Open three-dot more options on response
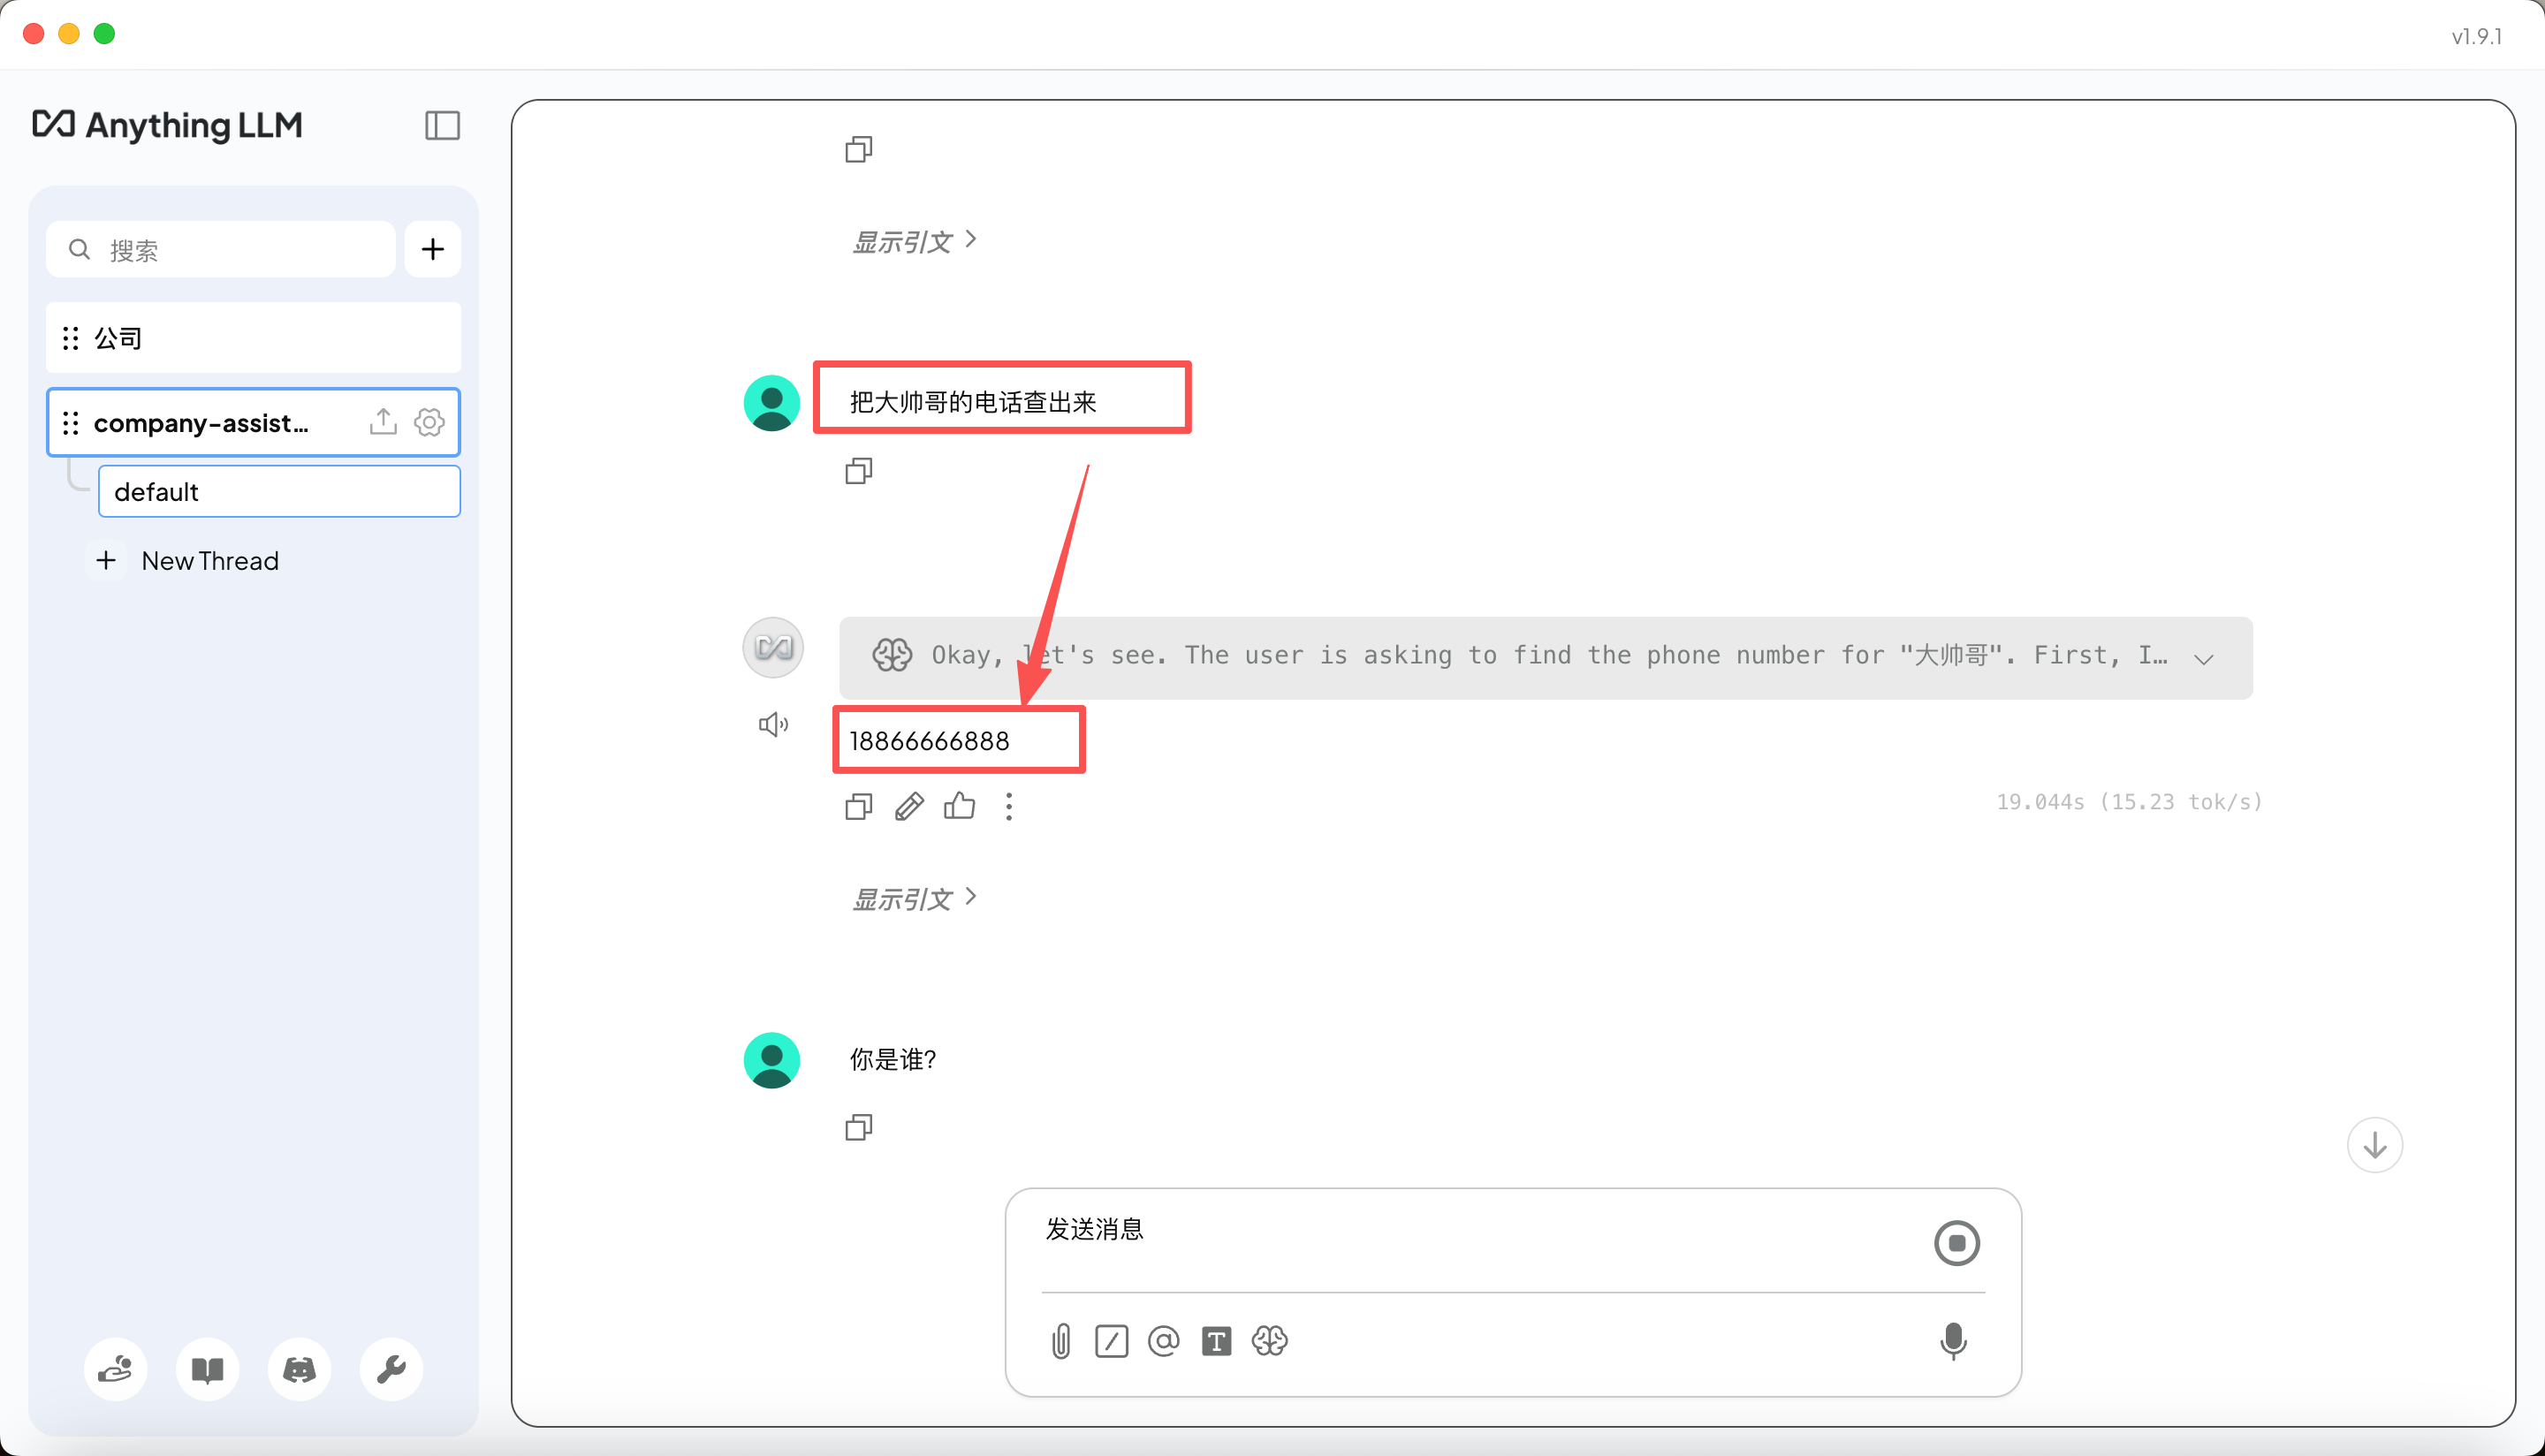Viewport: 2545px width, 1456px height. pos(1009,806)
